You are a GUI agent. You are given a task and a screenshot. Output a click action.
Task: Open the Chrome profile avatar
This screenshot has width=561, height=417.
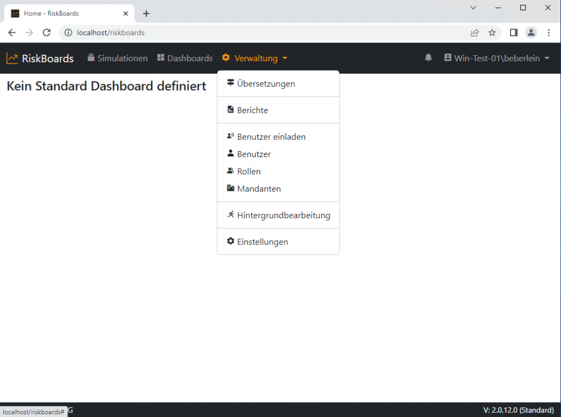[x=531, y=32]
